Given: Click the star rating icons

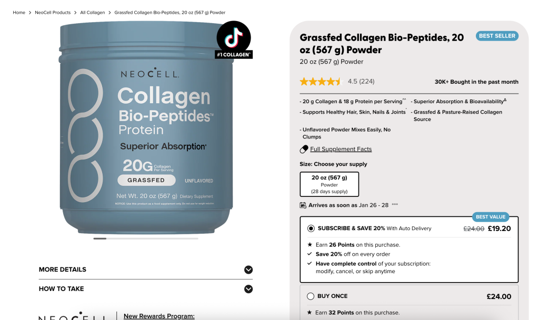Looking at the screenshot, I should 321,82.
